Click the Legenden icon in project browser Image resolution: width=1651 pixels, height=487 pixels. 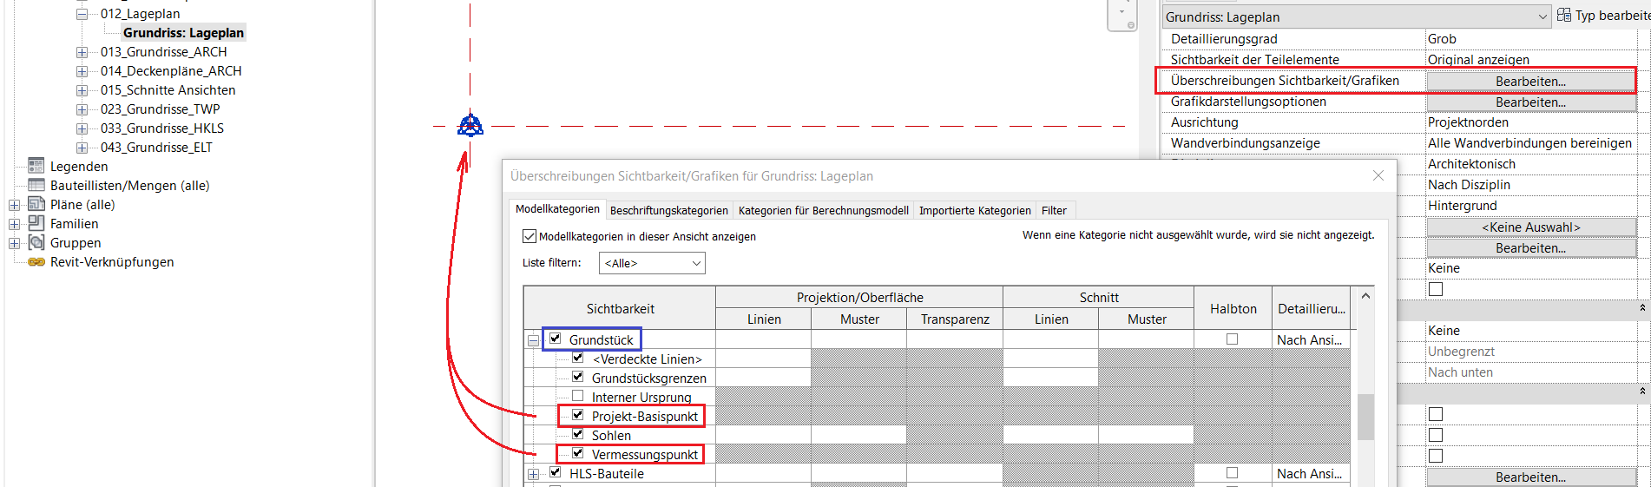[x=36, y=166]
